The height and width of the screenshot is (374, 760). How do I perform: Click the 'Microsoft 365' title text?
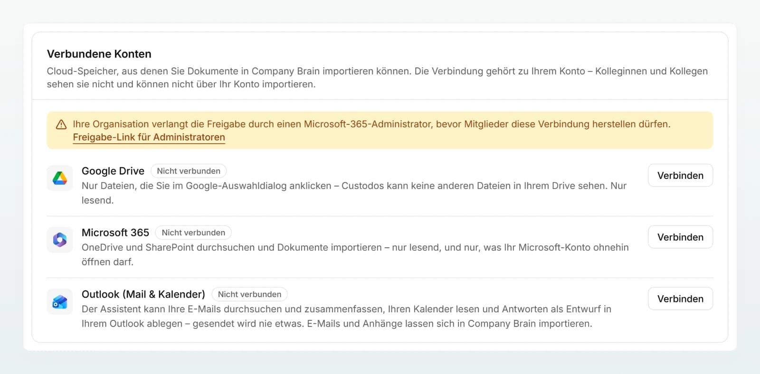pos(115,233)
